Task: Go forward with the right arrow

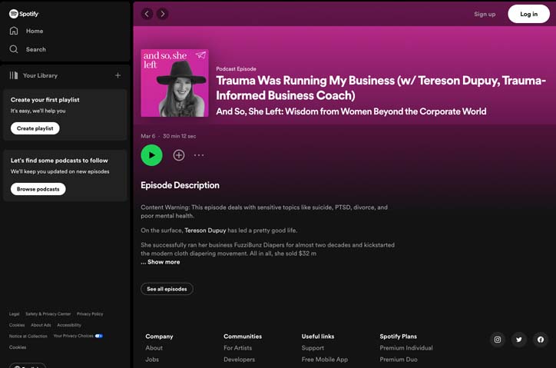Action: [162, 14]
